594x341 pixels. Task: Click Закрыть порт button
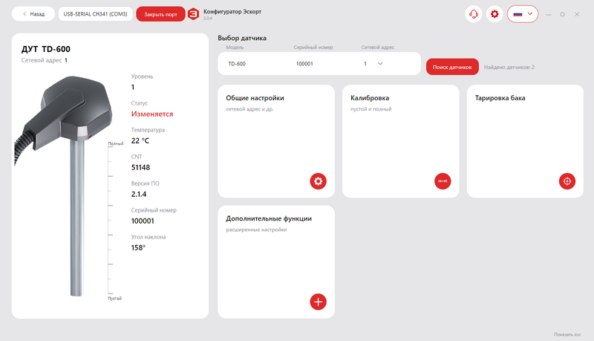(x=160, y=14)
